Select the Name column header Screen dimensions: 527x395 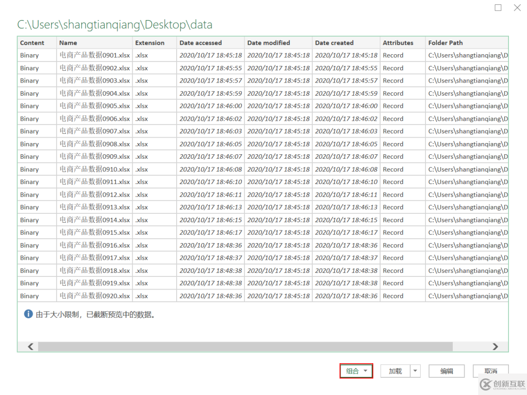pyautogui.click(x=95, y=42)
